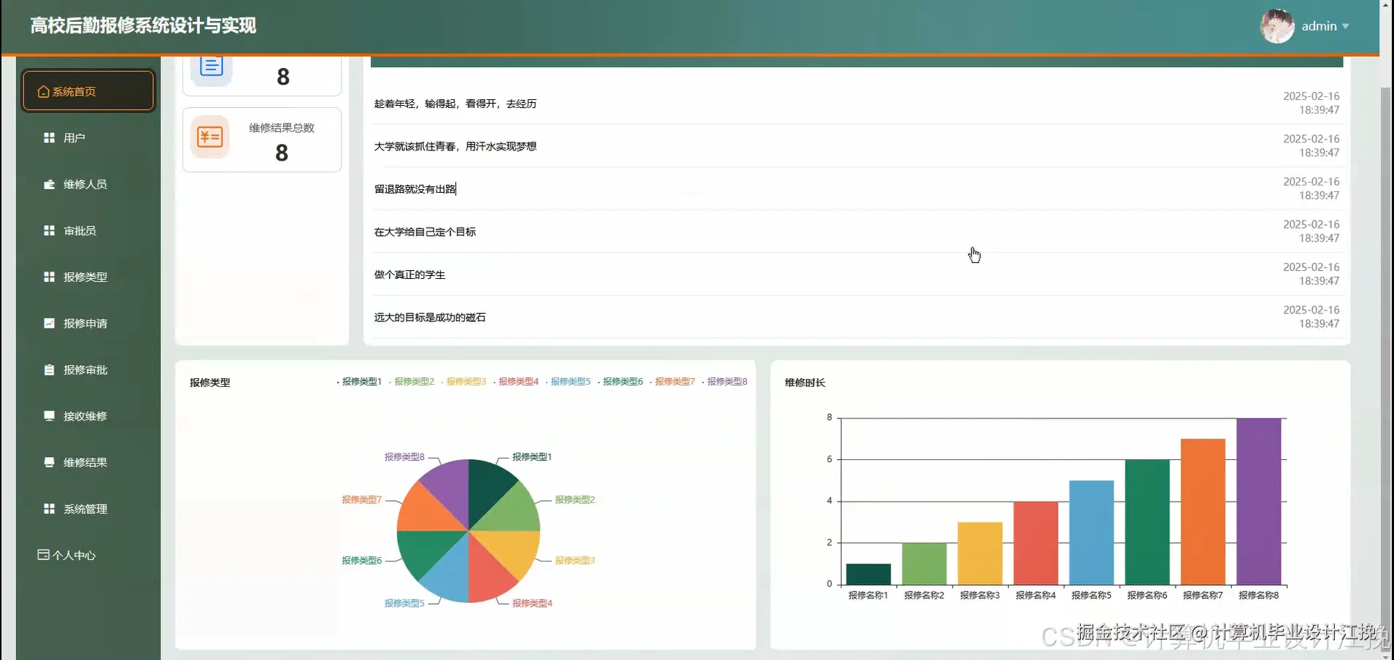Click the card icon beside 个人中心

(x=44, y=556)
